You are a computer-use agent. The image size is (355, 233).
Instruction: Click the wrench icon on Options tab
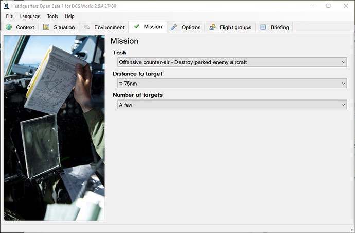tap(174, 27)
